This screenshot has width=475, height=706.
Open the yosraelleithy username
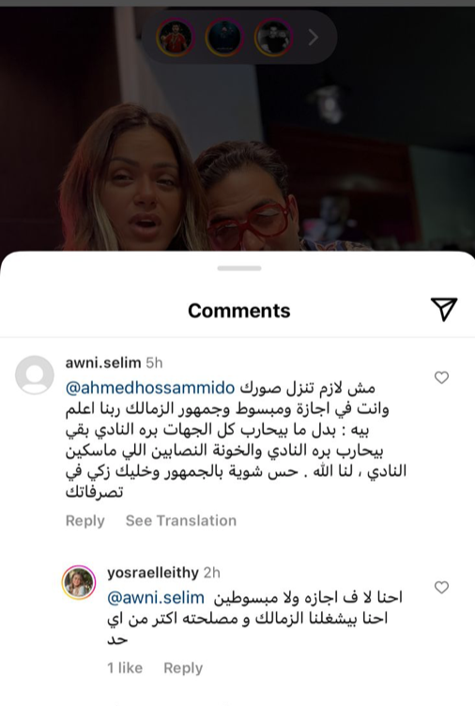(x=153, y=573)
